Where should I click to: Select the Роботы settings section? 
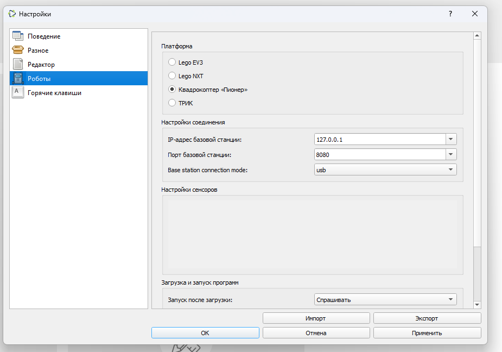[79, 79]
